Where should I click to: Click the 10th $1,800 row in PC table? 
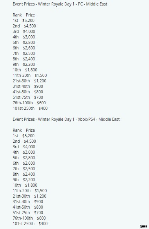pyautogui.click(x=25, y=70)
